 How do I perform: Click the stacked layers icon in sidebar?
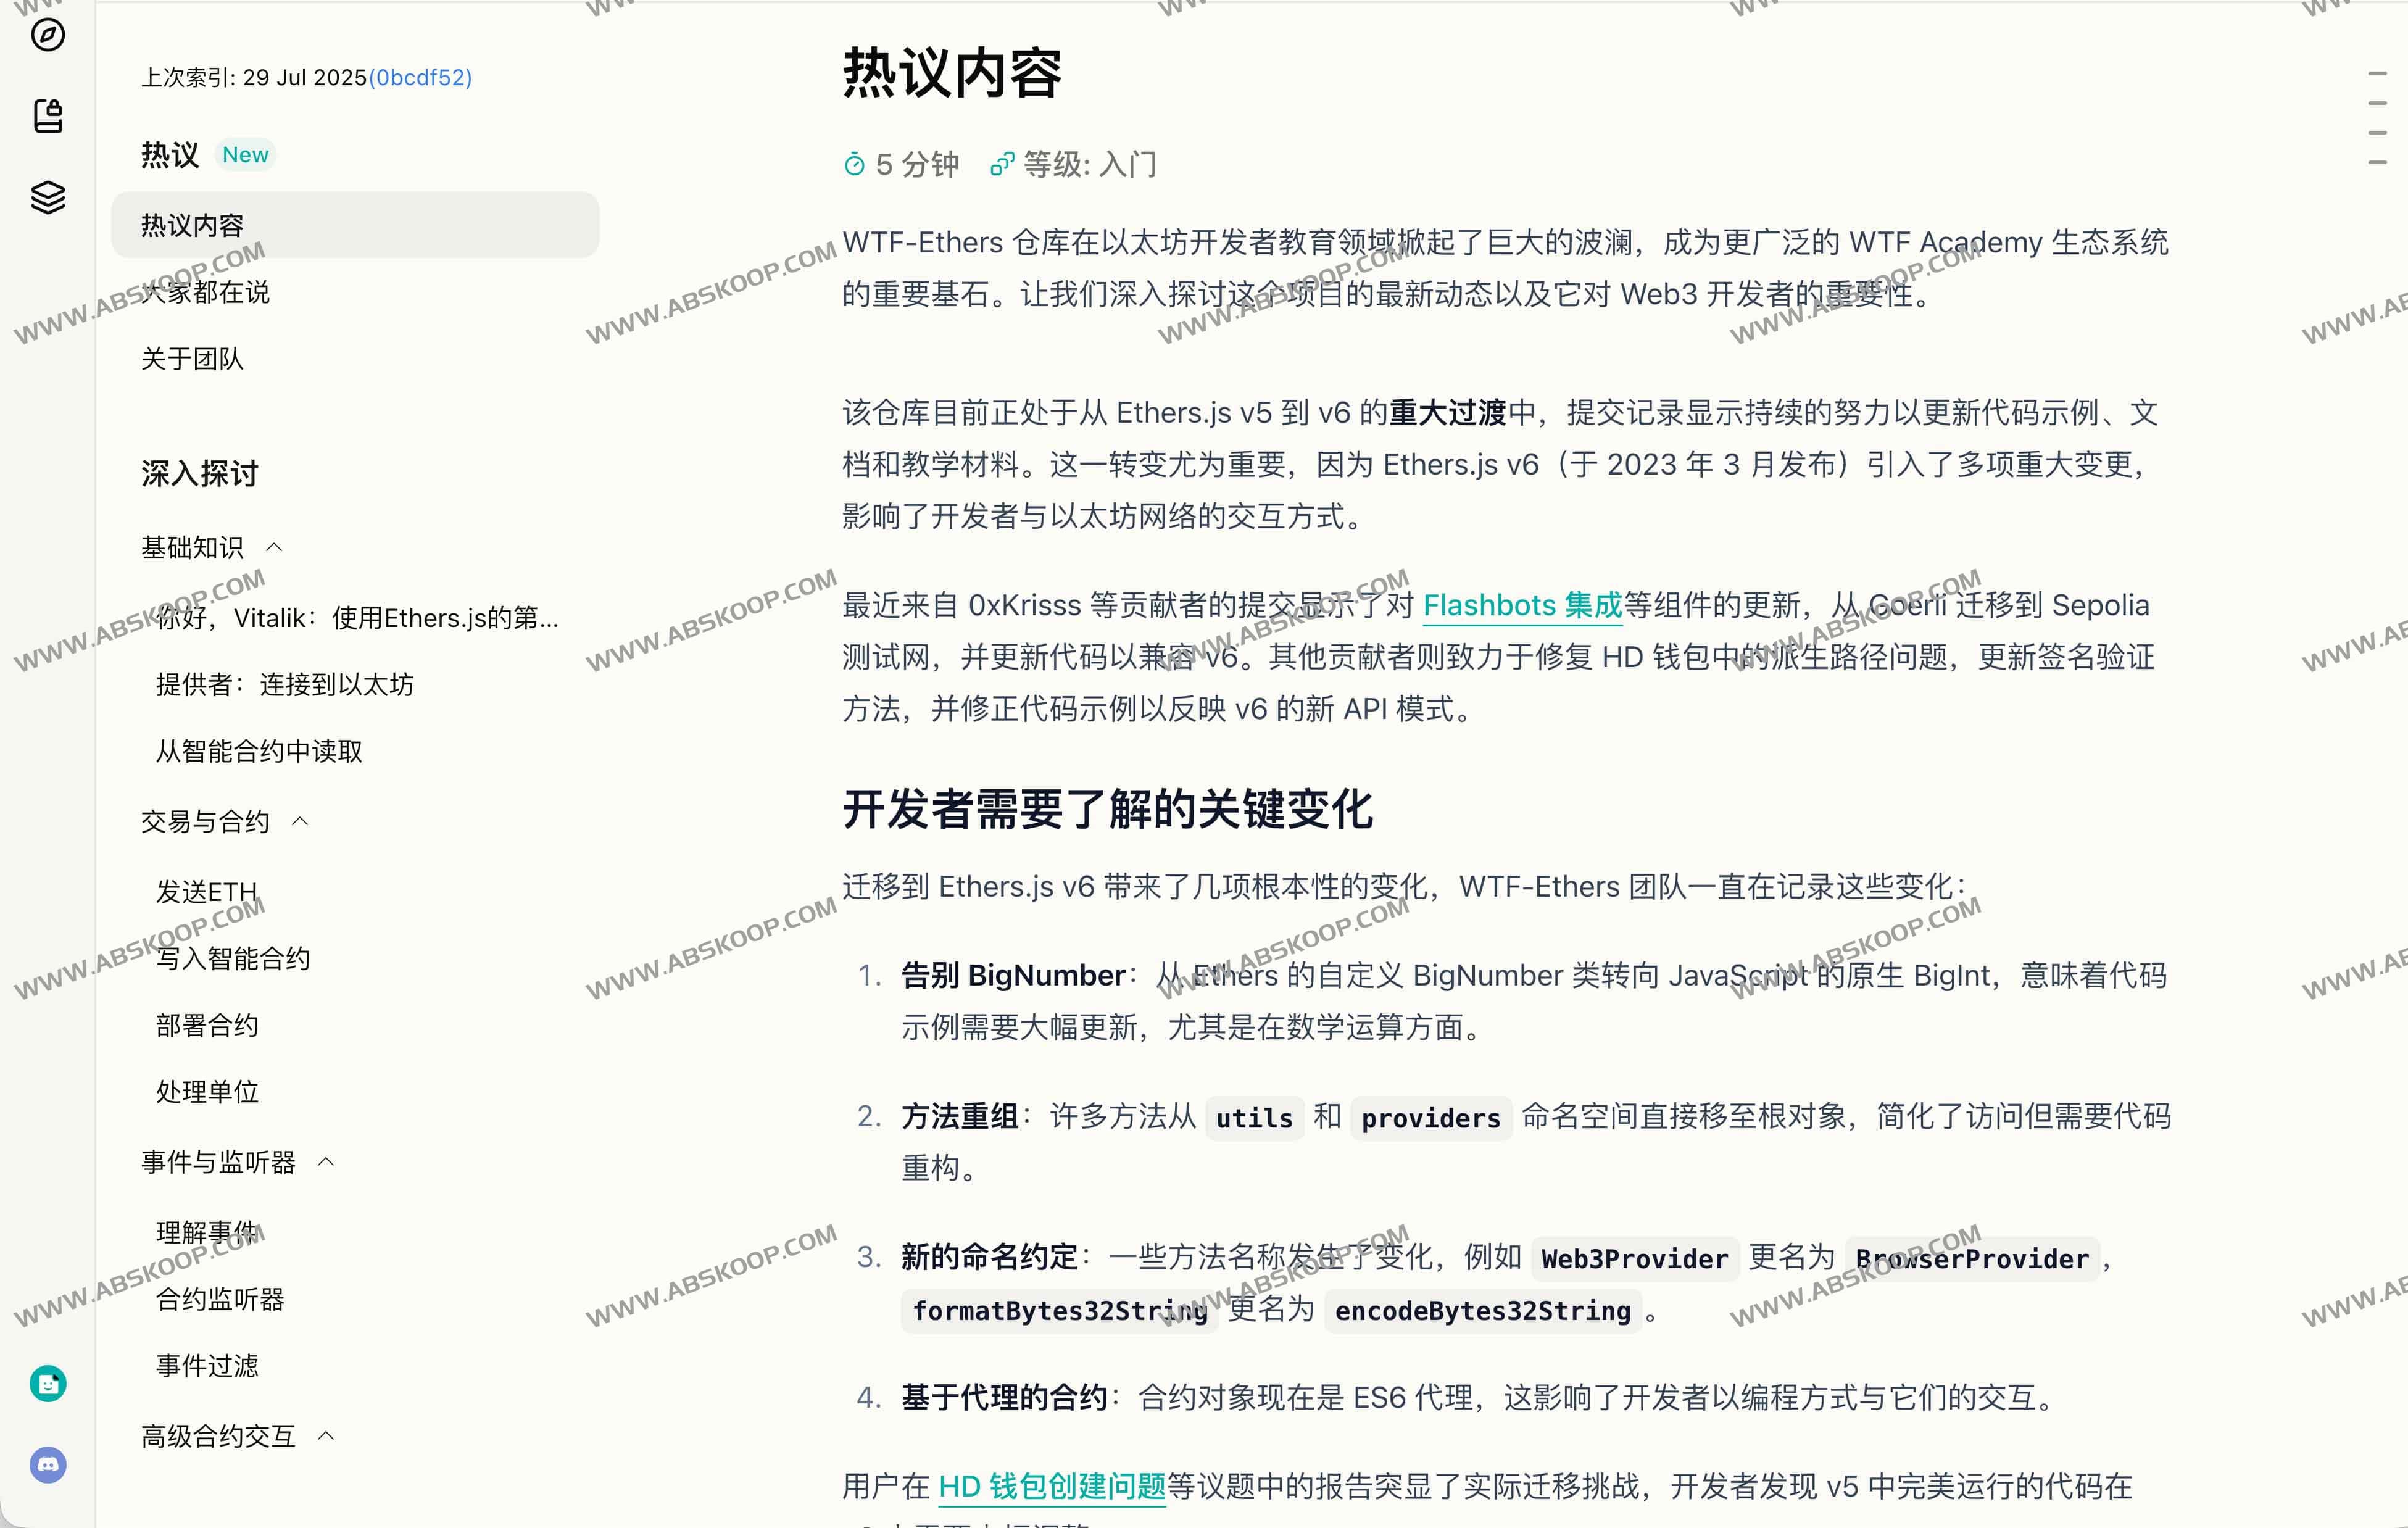click(x=47, y=197)
